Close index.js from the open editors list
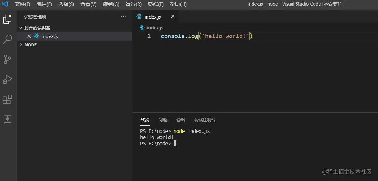The image size is (378, 181). pyautogui.click(x=29, y=36)
